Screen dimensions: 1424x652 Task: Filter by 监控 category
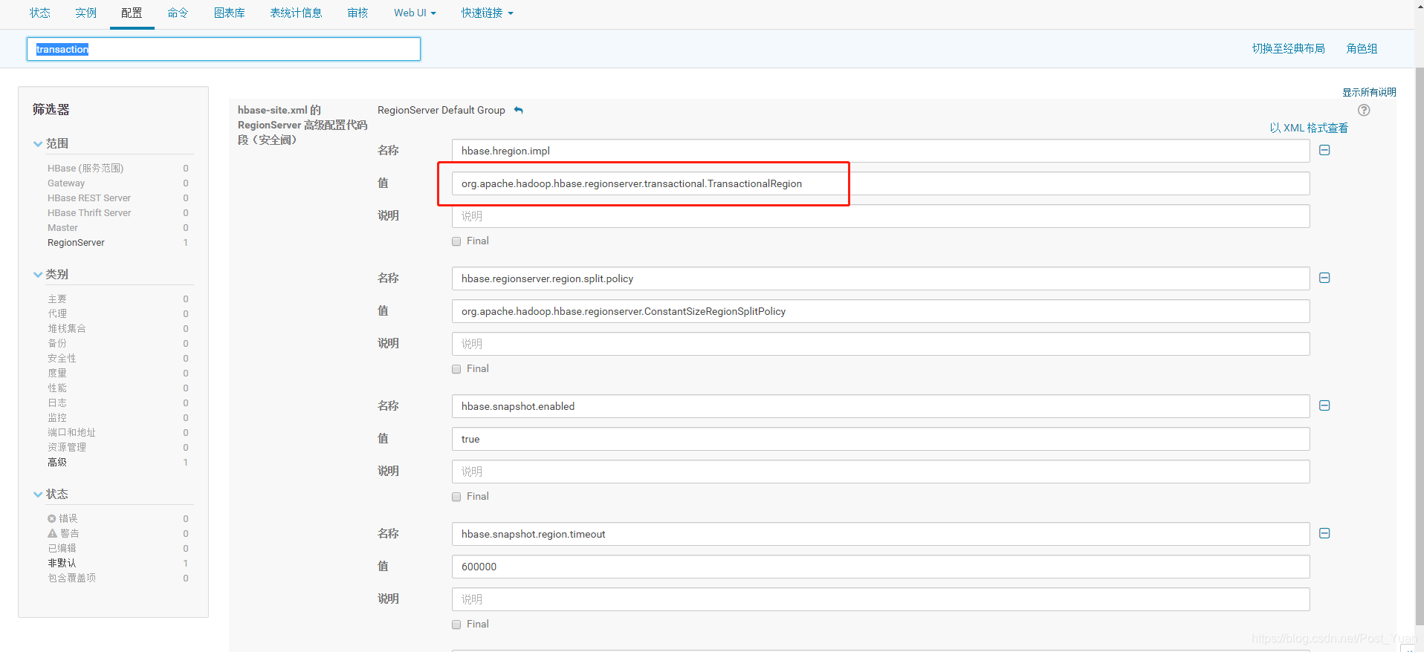coord(57,418)
